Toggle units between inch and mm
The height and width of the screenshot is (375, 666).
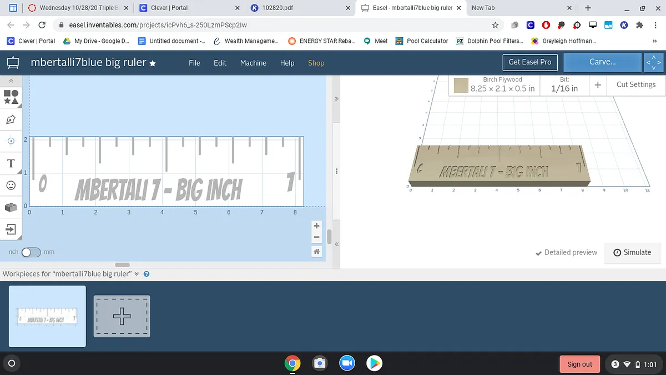coord(31,252)
